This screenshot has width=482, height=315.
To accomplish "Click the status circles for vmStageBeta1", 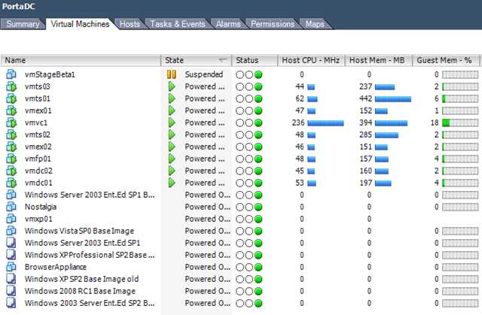I will click(249, 74).
